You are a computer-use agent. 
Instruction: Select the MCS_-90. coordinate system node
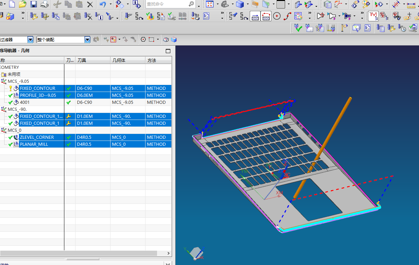click(x=17, y=109)
